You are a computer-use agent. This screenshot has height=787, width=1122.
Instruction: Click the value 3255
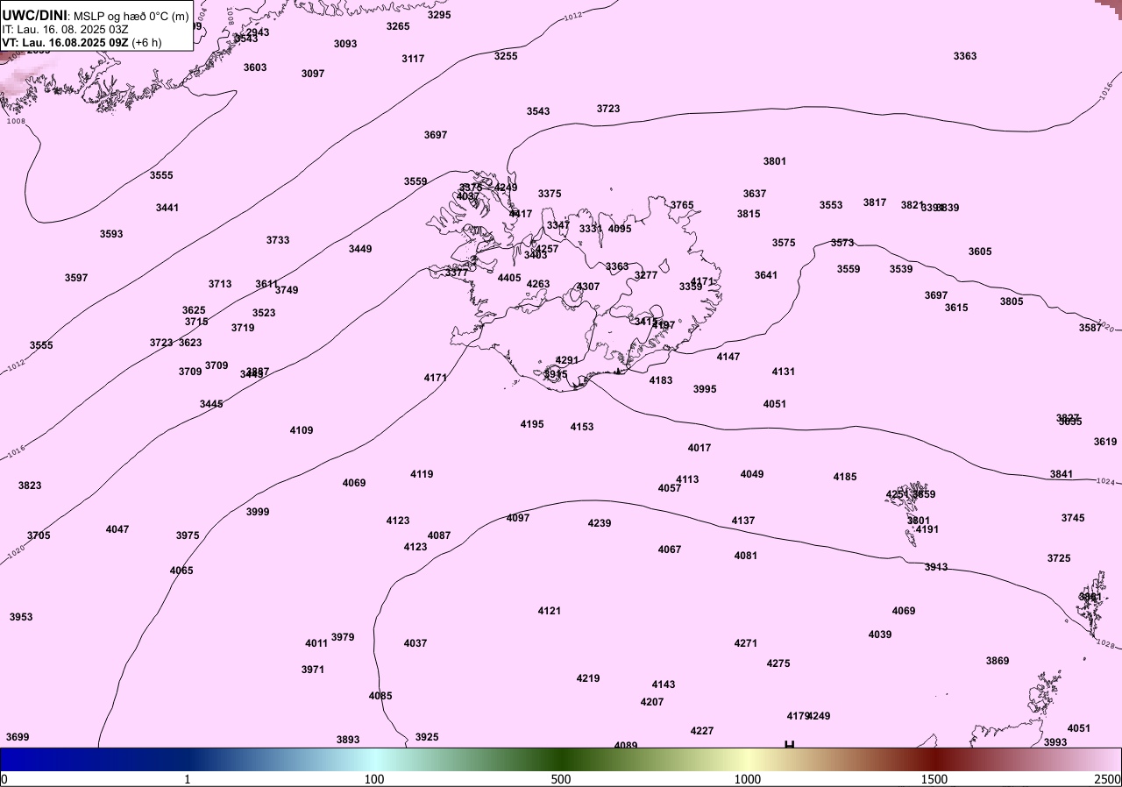[506, 56]
